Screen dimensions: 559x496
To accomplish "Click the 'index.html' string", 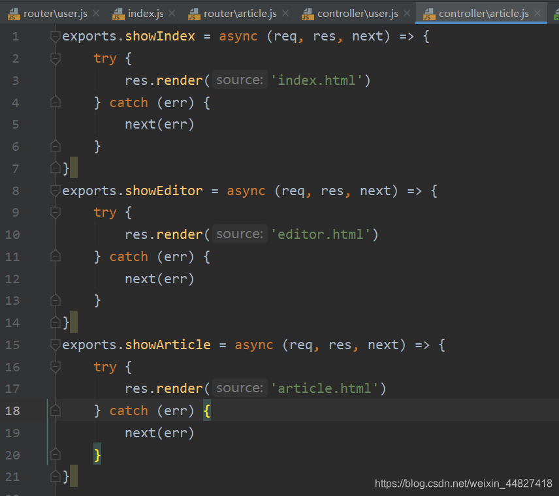I will 317,80.
